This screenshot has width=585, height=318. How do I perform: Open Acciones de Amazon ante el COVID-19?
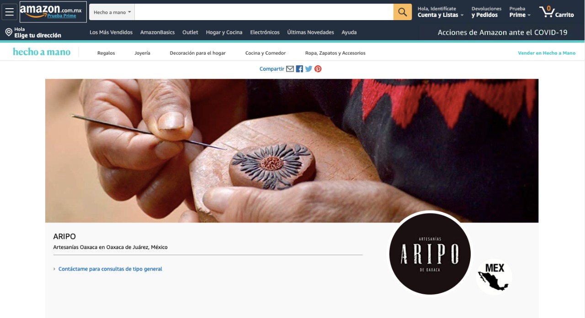pos(502,32)
